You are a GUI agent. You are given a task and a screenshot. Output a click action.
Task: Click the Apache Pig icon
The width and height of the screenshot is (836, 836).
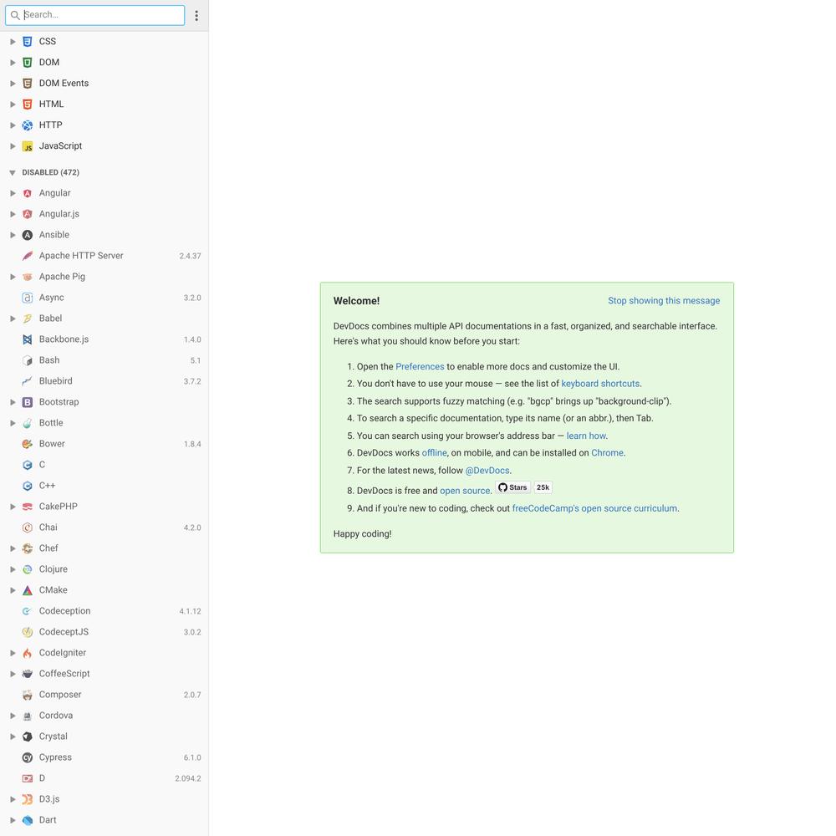coord(28,277)
